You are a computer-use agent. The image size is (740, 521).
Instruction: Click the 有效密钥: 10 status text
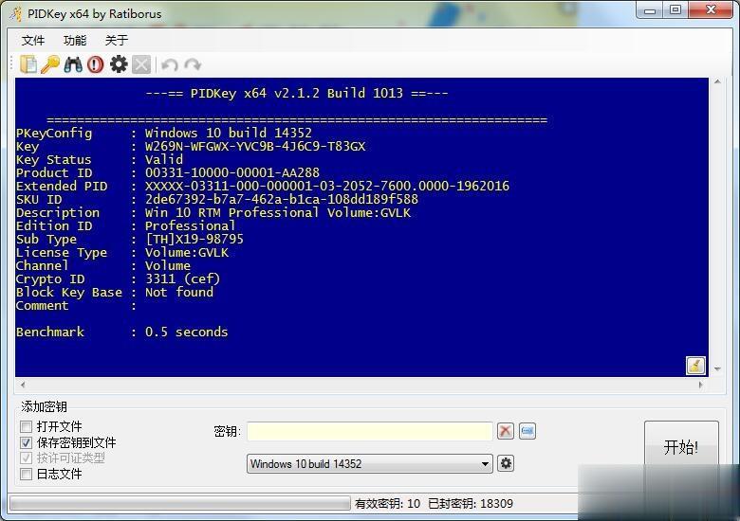point(387,504)
